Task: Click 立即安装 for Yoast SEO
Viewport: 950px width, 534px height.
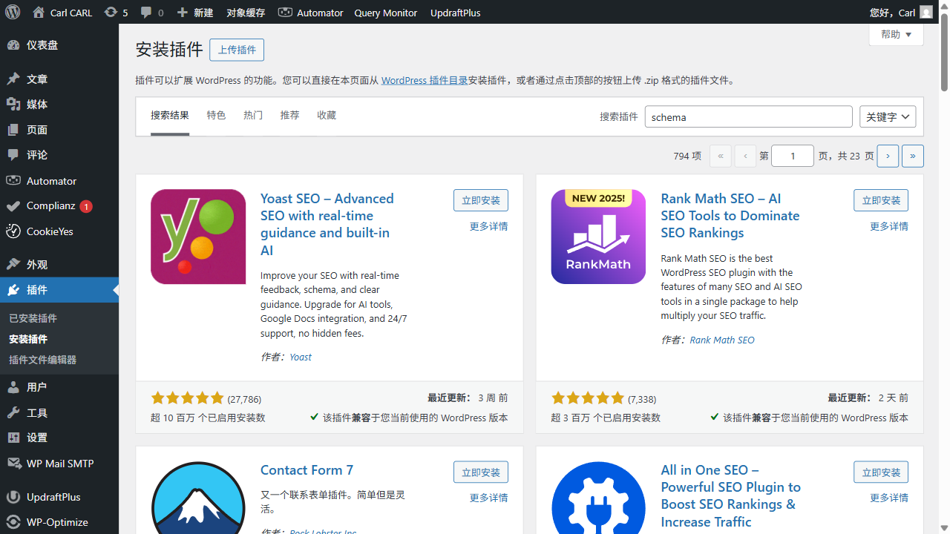Action: point(480,200)
